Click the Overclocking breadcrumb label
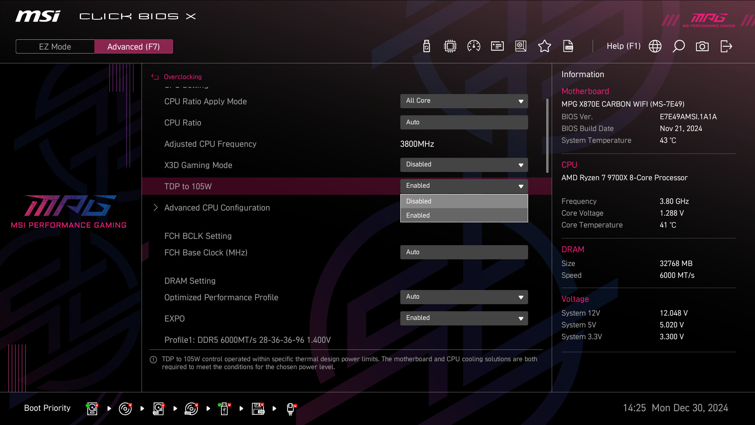The height and width of the screenshot is (425, 755). tap(182, 77)
